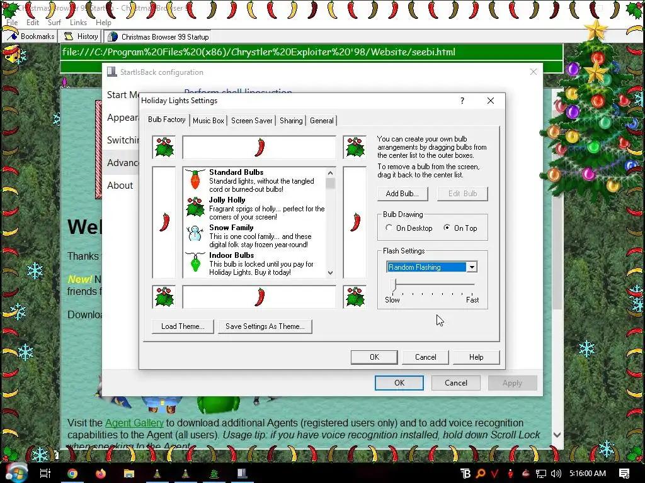645x483 pixels.
Task: Switch to the Bulb Factory tab
Action: [x=166, y=119]
